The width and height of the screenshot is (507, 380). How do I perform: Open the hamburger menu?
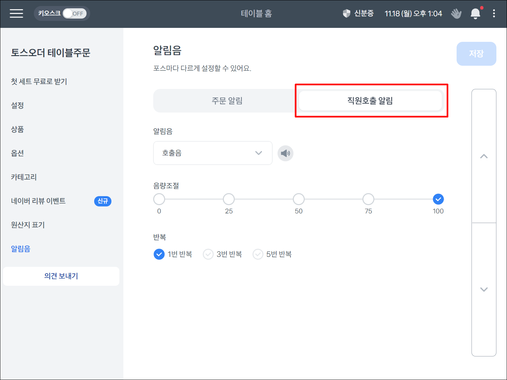(16, 14)
